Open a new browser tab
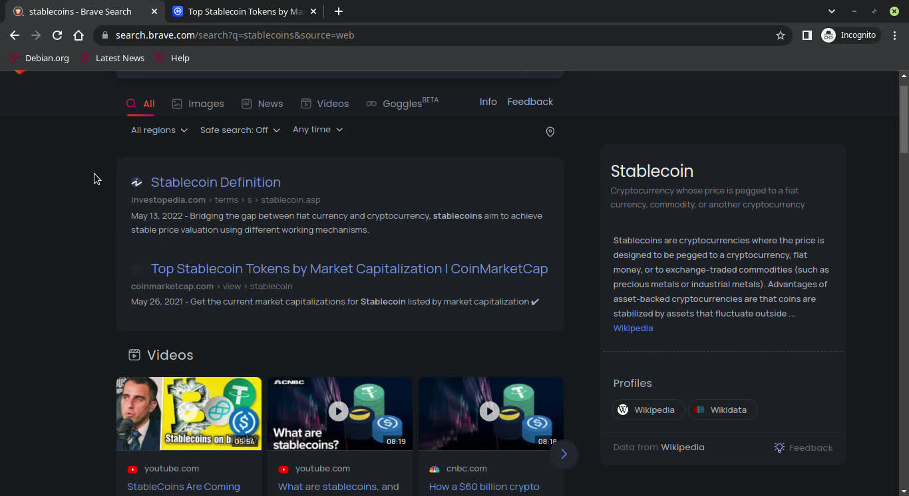Viewport: 909px width, 496px height. (x=339, y=11)
